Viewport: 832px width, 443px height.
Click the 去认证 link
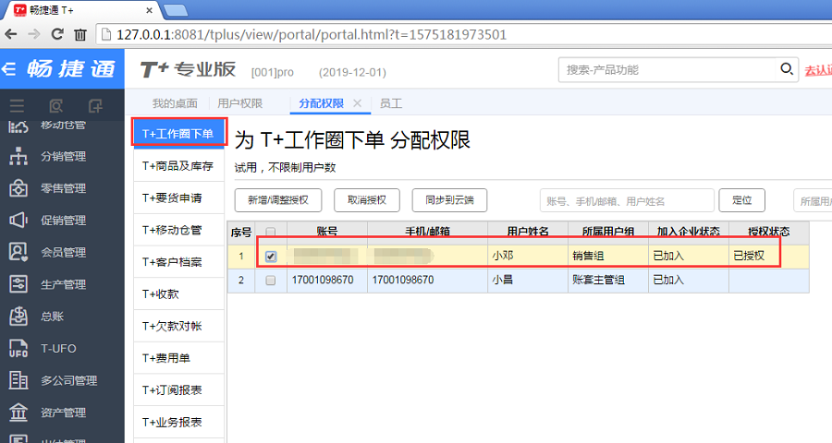click(x=818, y=70)
